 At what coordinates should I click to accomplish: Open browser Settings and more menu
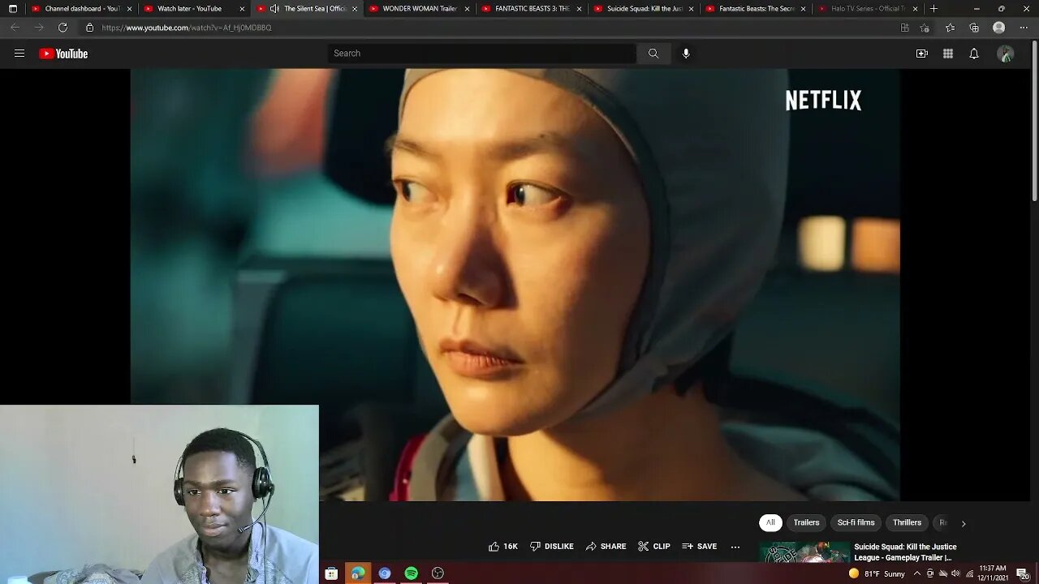pyautogui.click(x=1024, y=28)
